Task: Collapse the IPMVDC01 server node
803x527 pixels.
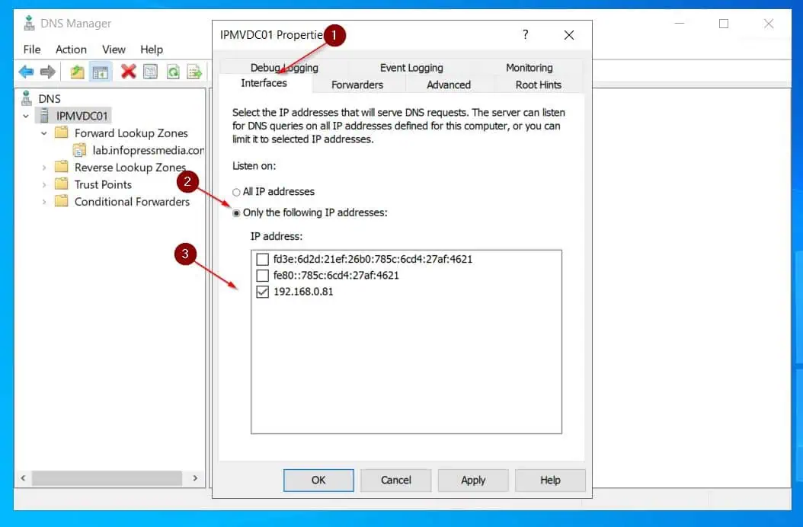Action: 26,117
